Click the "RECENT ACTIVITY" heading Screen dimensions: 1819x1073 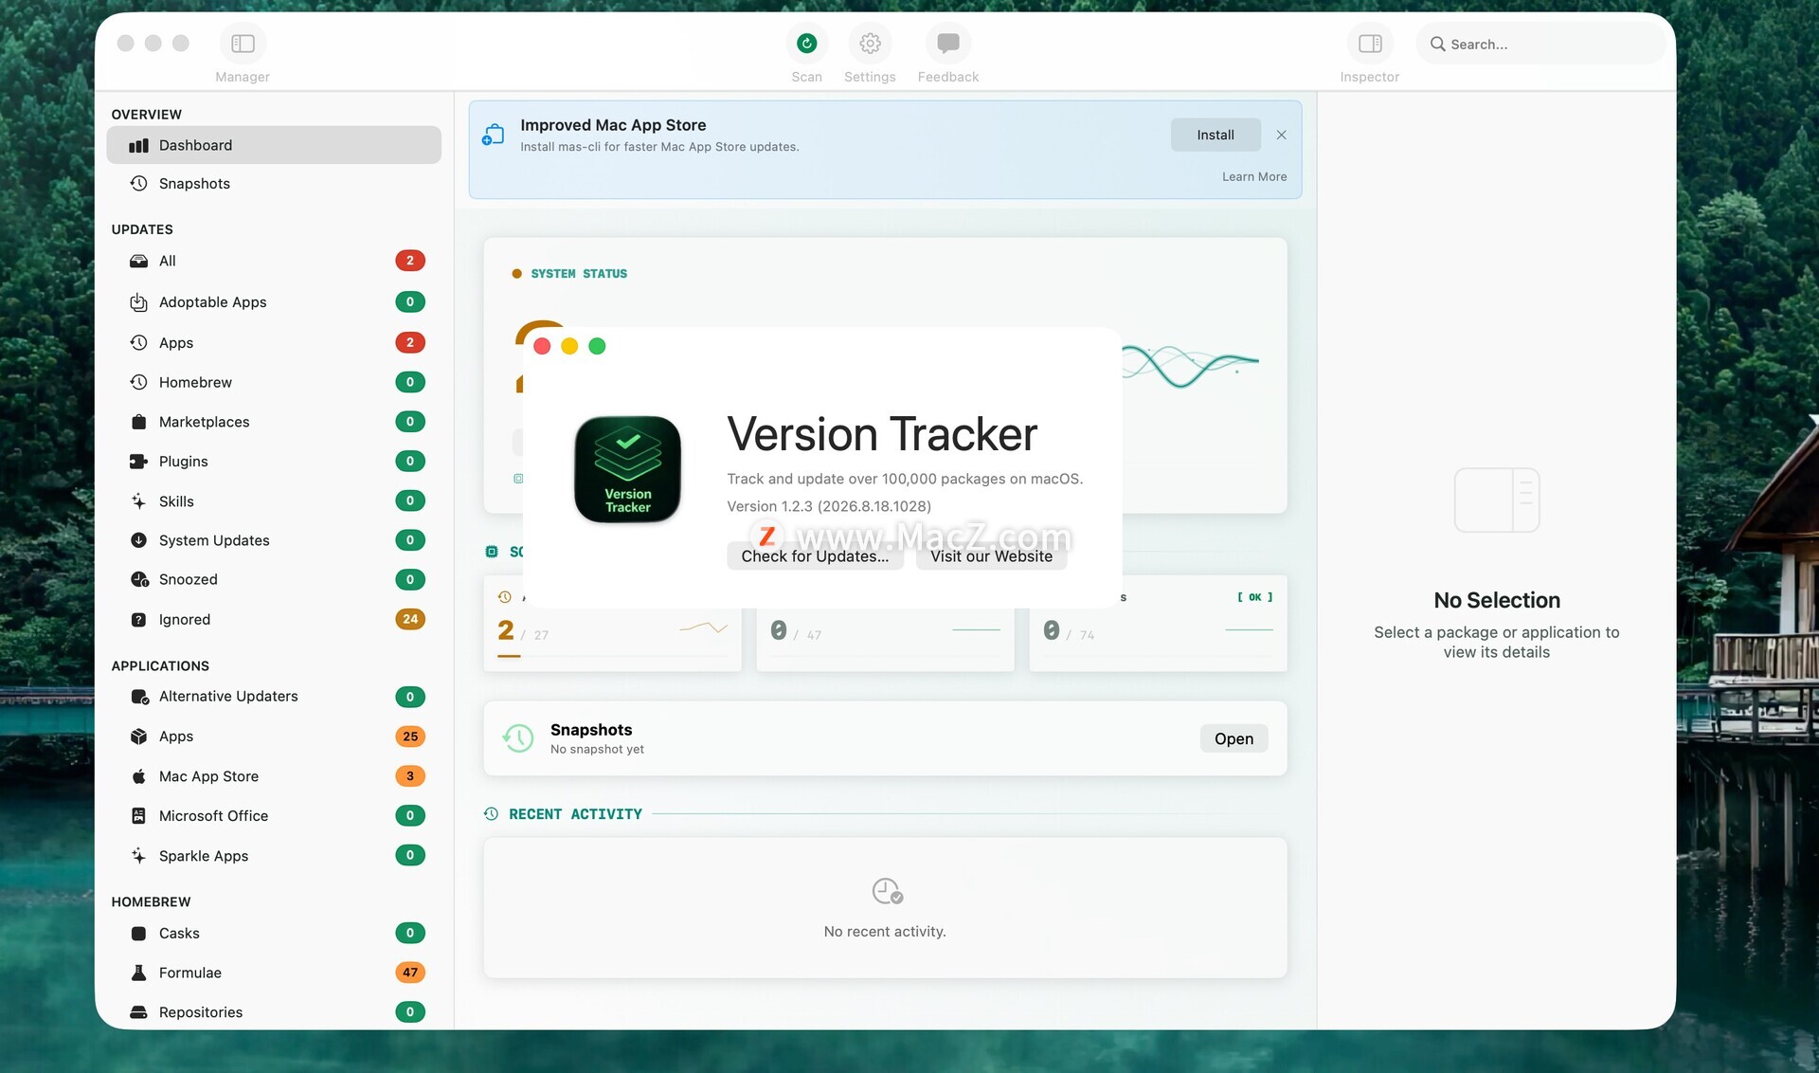(575, 814)
